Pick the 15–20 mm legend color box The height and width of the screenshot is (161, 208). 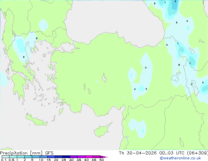coord(51,157)
